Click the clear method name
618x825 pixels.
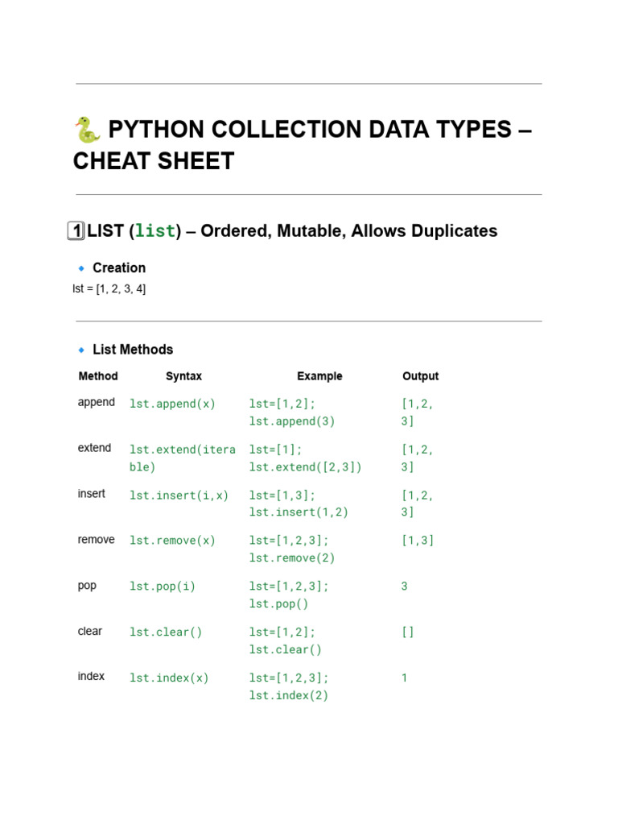pyautogui.click(x=90, y=632)
